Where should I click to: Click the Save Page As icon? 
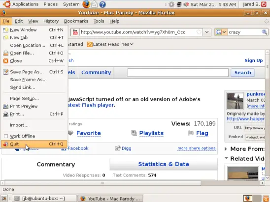click(5, 72)
